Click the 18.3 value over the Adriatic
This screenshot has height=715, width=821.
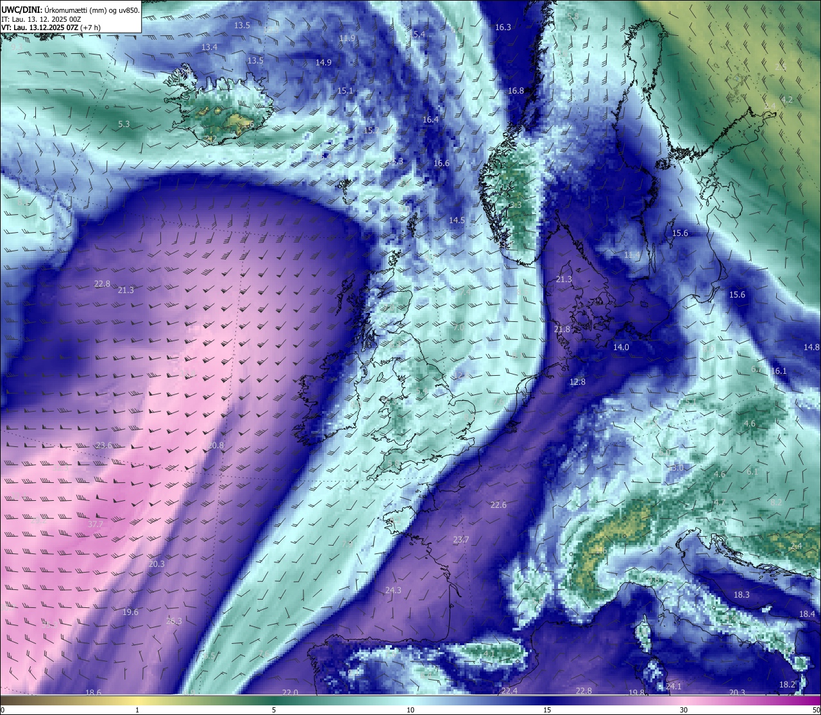click(741, 595)
